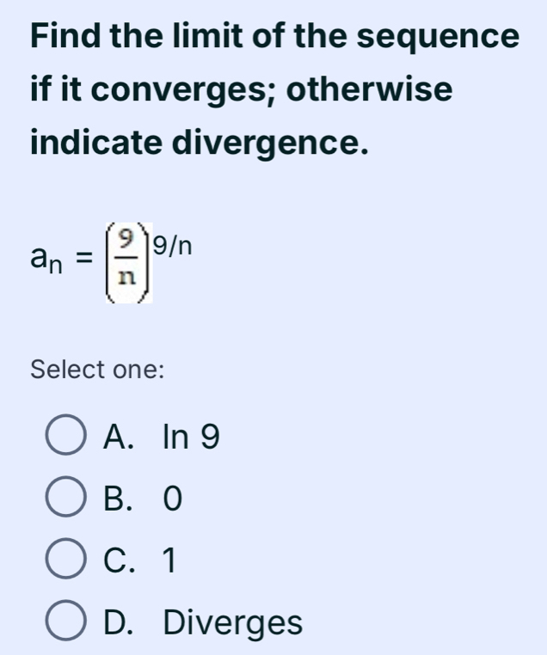547x655 pixels.
Task: Mark the Diverges radio button
Action: [x=65, y=621]
